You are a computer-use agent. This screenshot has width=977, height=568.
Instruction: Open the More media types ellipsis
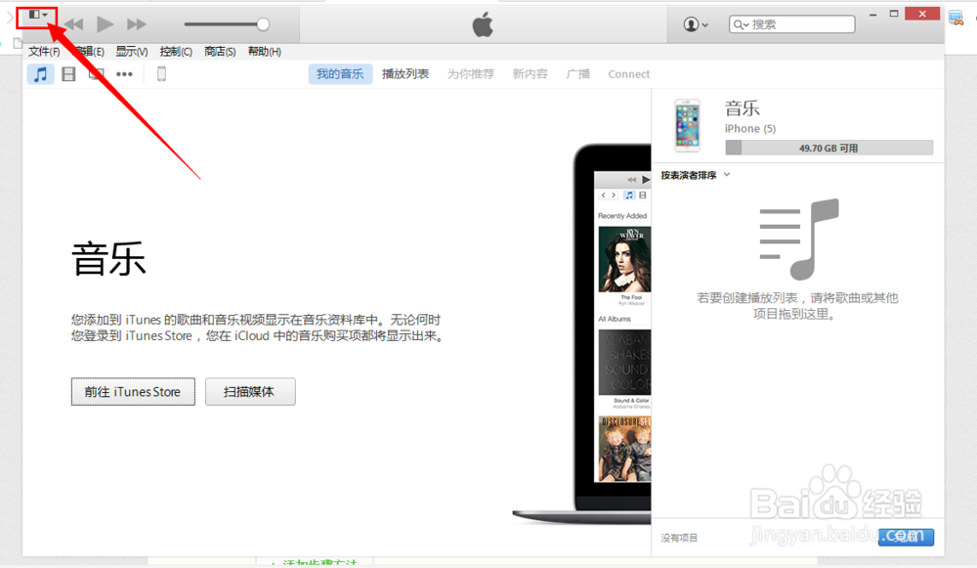tap(125, 74)
